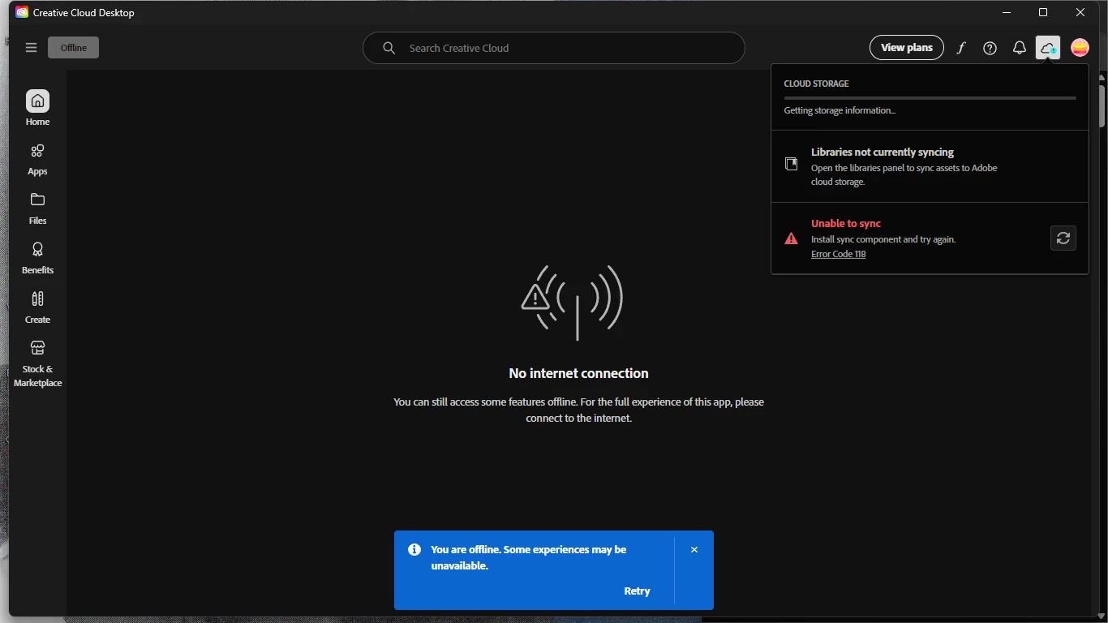The height and width of the screenshot is (623, 1108).
Task: Click the Unable to sync label
Action: [846, 223]
